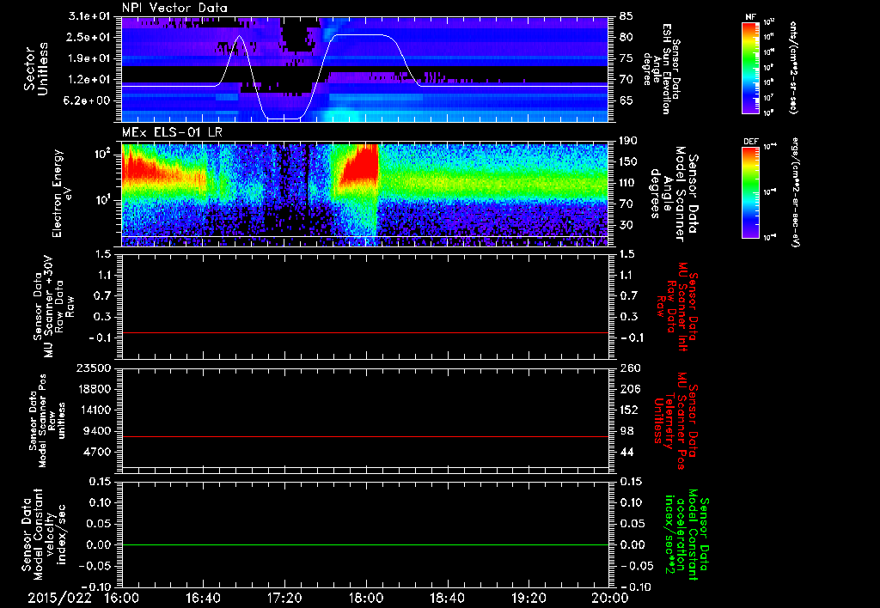Click the 23500 scanner position tick label
Screen dimensions: 880x608
coord(95,368)
